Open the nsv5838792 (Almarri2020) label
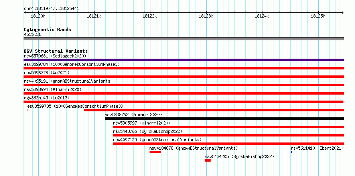 pos(133,115)
